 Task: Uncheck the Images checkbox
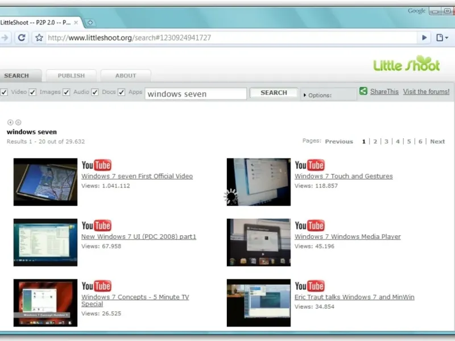click(x=32, y=92)
